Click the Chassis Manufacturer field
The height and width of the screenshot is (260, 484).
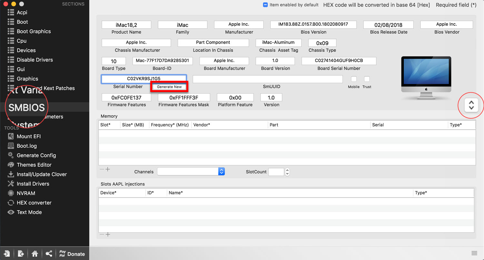(136, 43)
